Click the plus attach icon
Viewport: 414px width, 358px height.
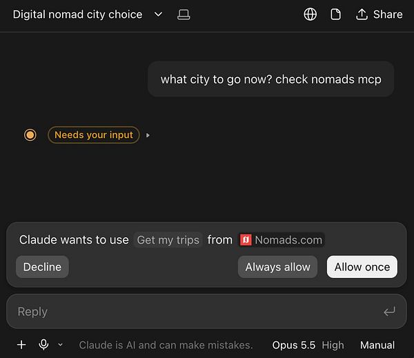(x=21, y=345)
